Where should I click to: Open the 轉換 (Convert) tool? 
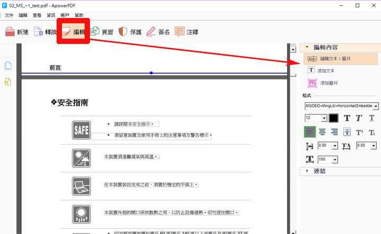click(x=45, y=32)
